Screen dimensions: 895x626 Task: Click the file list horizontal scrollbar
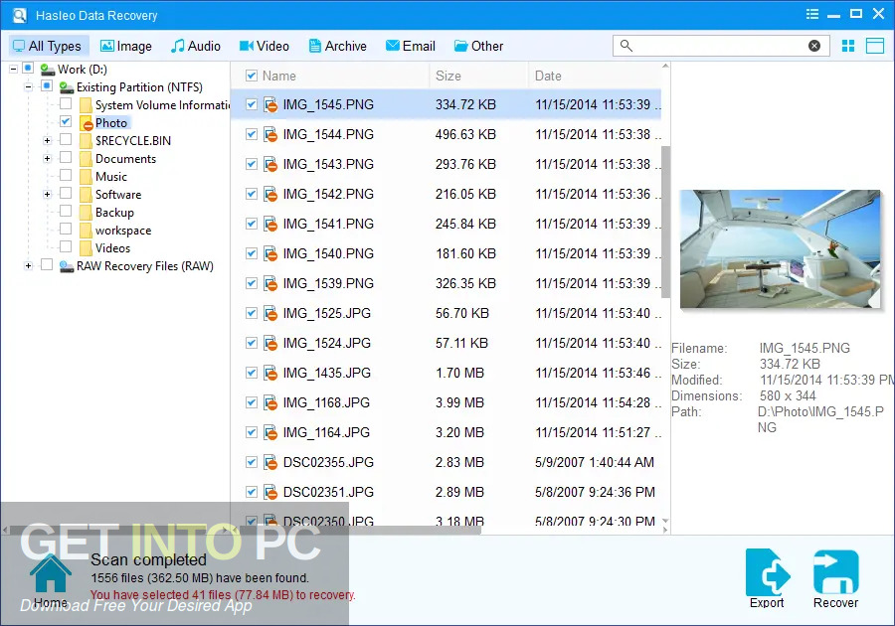pyautogui.click(x=360, y=531)
